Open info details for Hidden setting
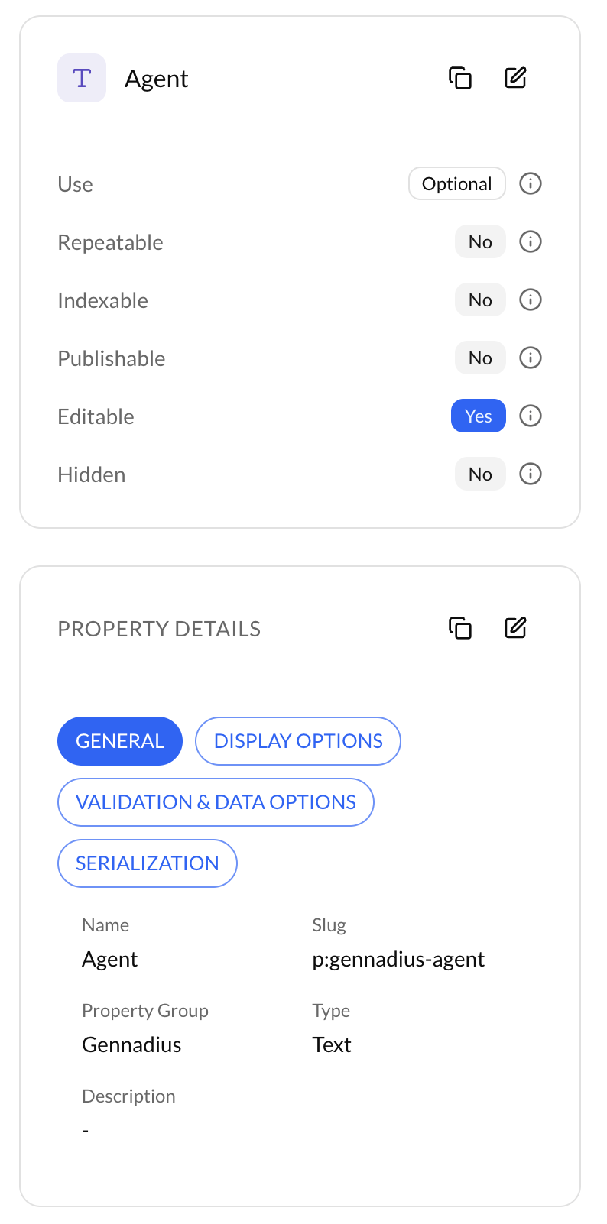The height and width of the screenshot is (1224, 607). [531, 474]
